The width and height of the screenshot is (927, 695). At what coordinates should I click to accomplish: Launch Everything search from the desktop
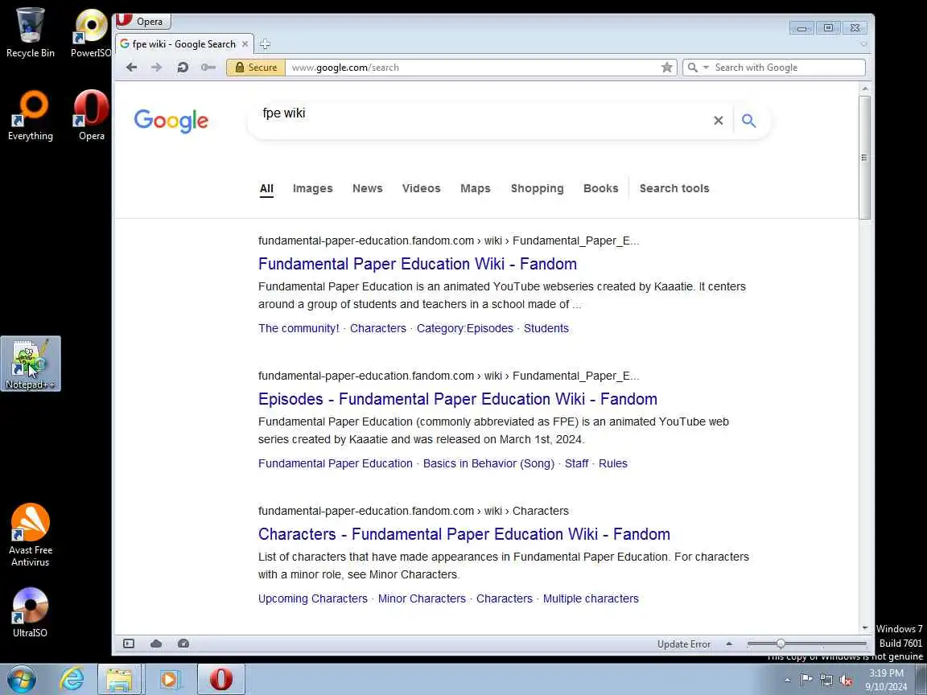pyautogui.click(x=30, y=116)
